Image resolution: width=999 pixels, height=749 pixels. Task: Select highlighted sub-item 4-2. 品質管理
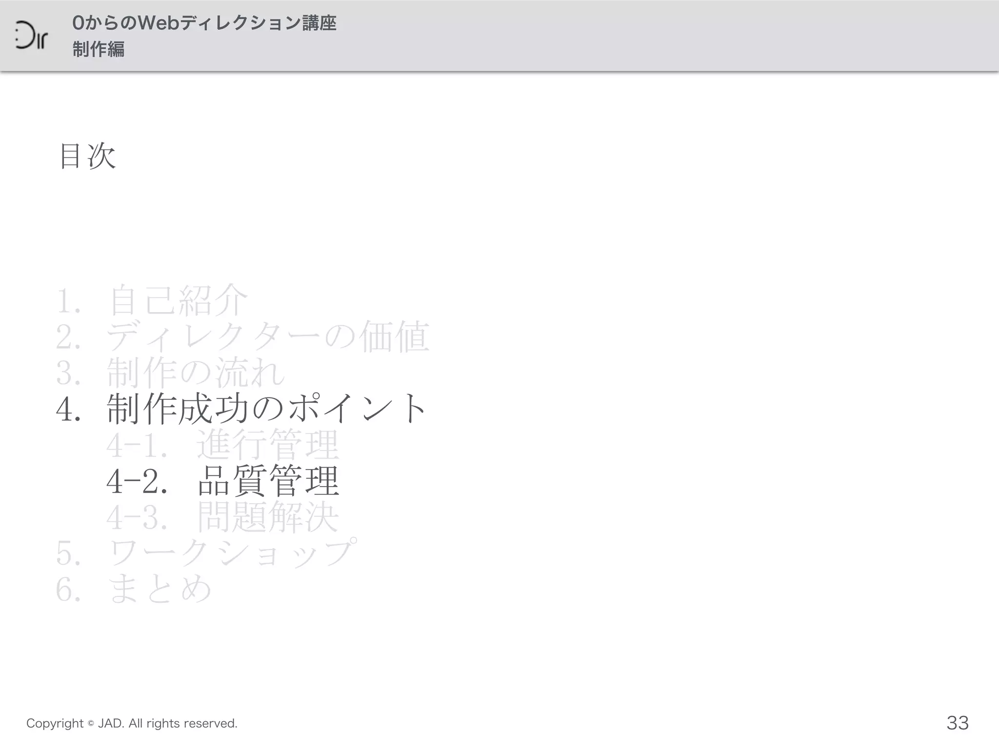(222, 481)
